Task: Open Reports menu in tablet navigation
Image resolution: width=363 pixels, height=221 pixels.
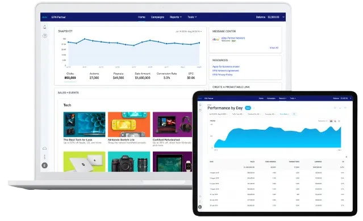Action: tap(282, 99)
